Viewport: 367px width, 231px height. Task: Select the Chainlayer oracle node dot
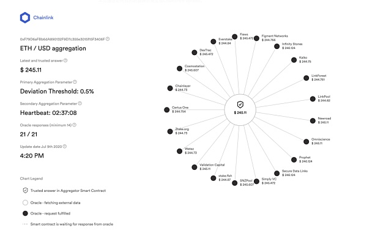pos(170,88)
